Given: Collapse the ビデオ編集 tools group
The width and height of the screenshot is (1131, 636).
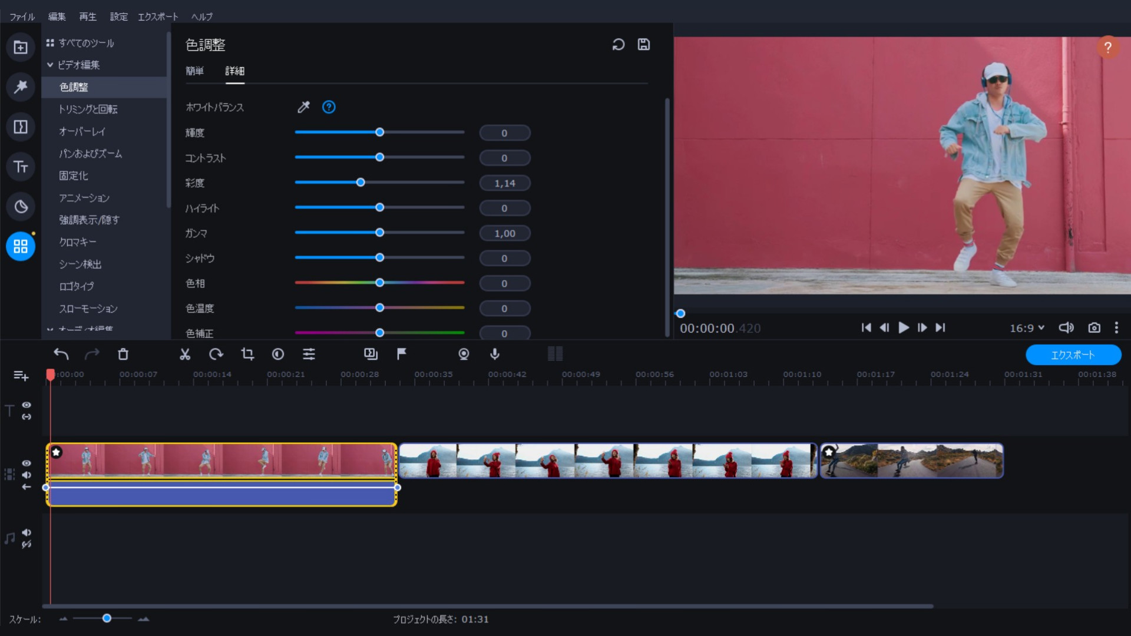Looking at the screenshot, I should [50, 65].
